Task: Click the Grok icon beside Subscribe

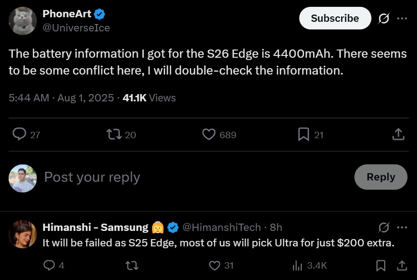Action: 384,19
